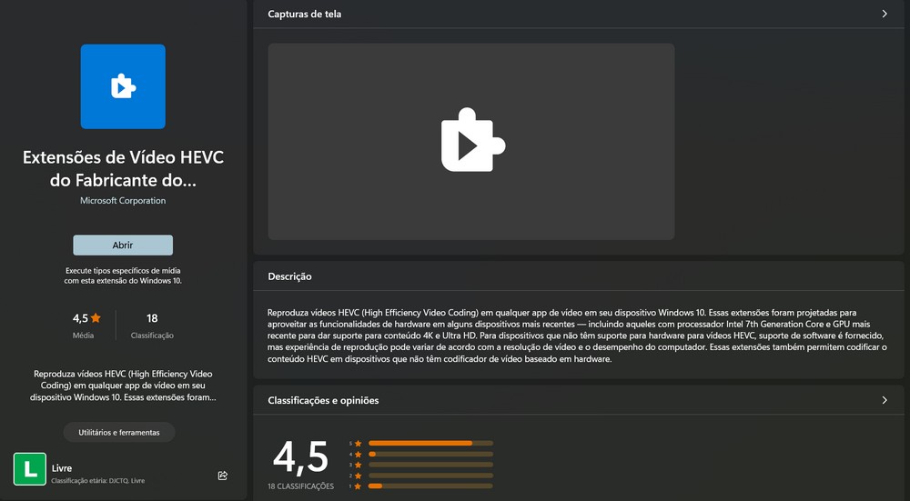Click the app title Extensões de Vídeo HEVC
Screen dimensions: 910x501
coord(123,168)
